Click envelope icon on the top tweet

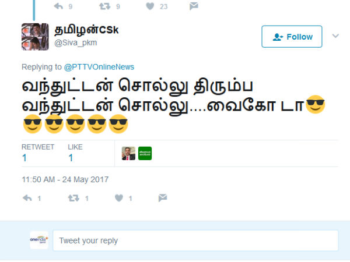click(194, 6)
